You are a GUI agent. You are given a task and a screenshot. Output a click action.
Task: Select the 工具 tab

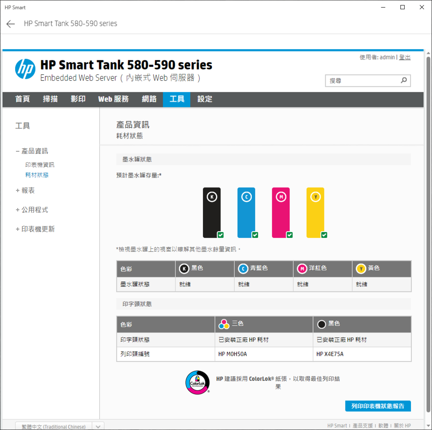(177, 99)
